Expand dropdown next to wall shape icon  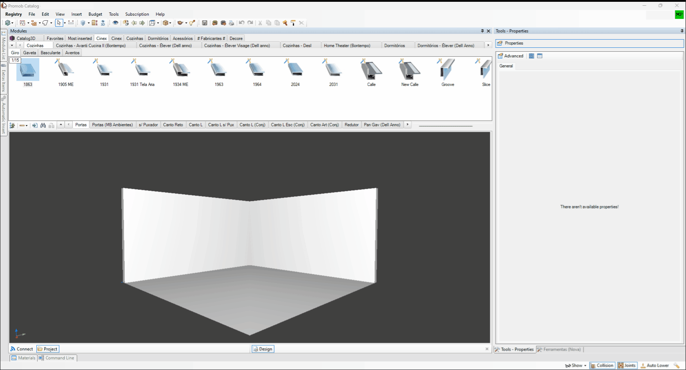51,23
